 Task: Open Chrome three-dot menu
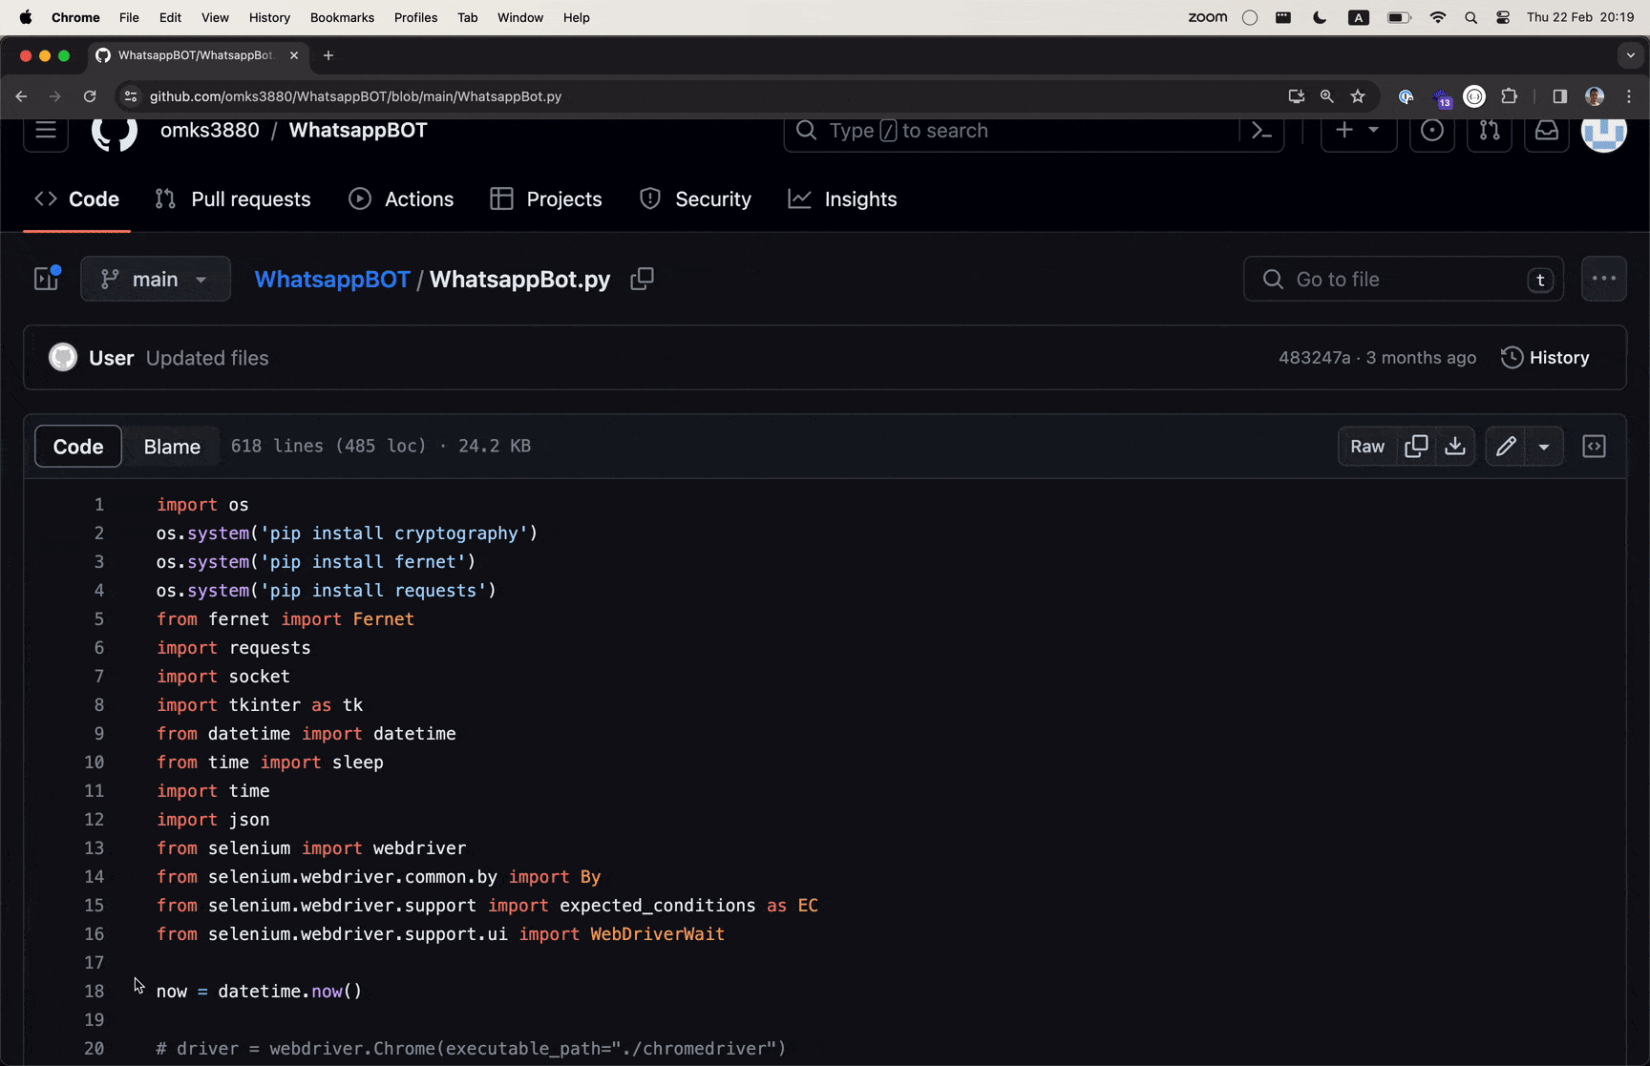(1629, 96)
